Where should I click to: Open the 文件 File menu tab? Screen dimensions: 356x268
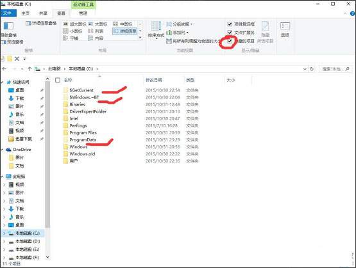pyautogui.click(x=8, y=13)
